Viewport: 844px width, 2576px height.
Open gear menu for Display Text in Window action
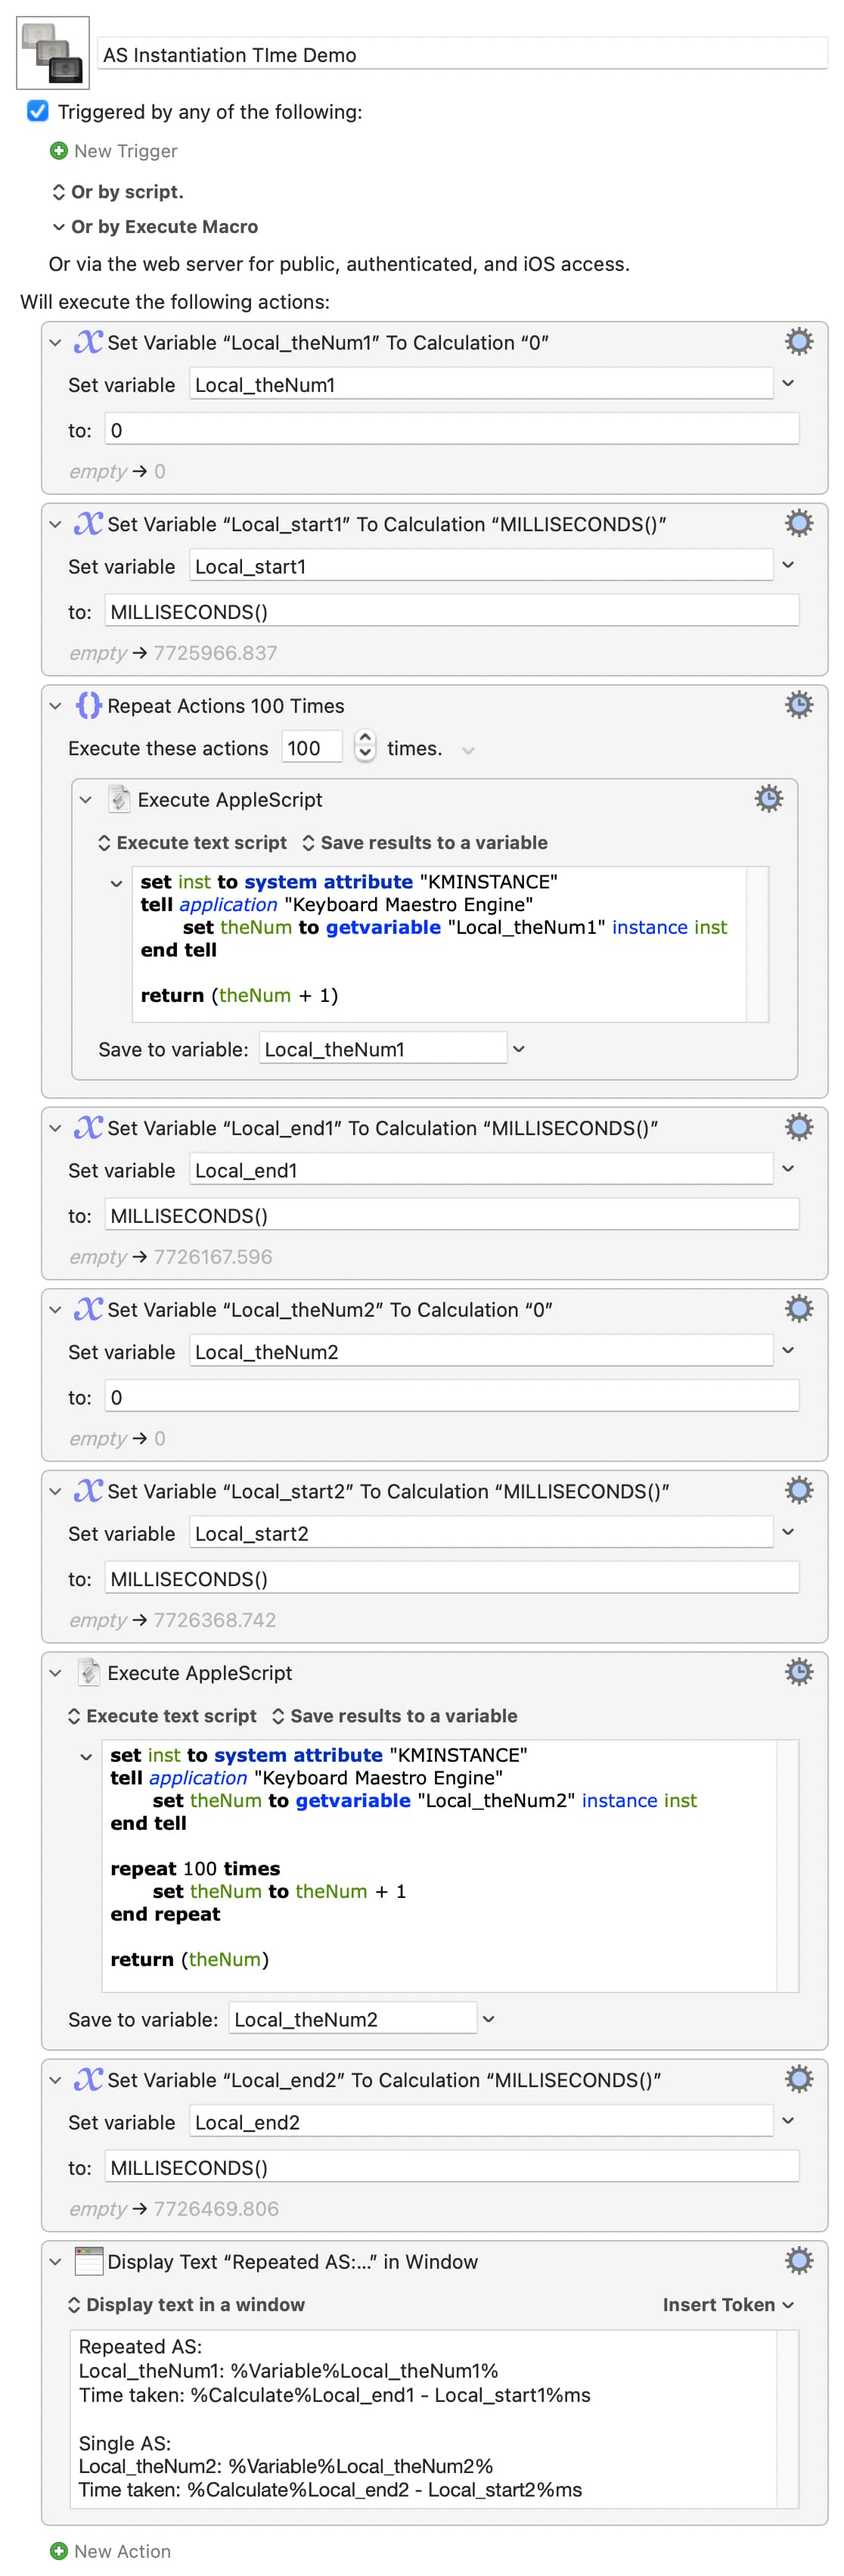798,2261
